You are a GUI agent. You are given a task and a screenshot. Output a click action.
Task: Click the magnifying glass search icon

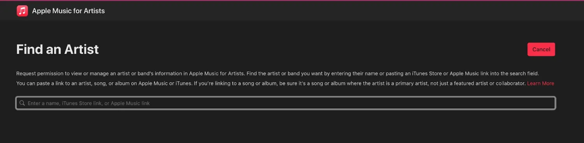tap(22, 103)
